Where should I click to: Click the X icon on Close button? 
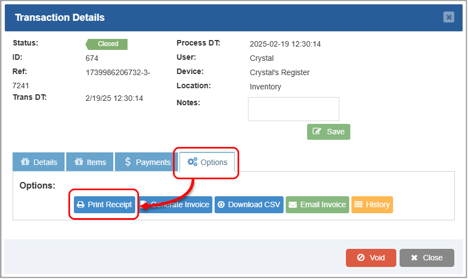point(414,258)
